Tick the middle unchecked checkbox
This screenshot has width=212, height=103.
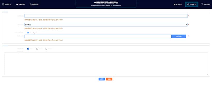click(37, 49)
